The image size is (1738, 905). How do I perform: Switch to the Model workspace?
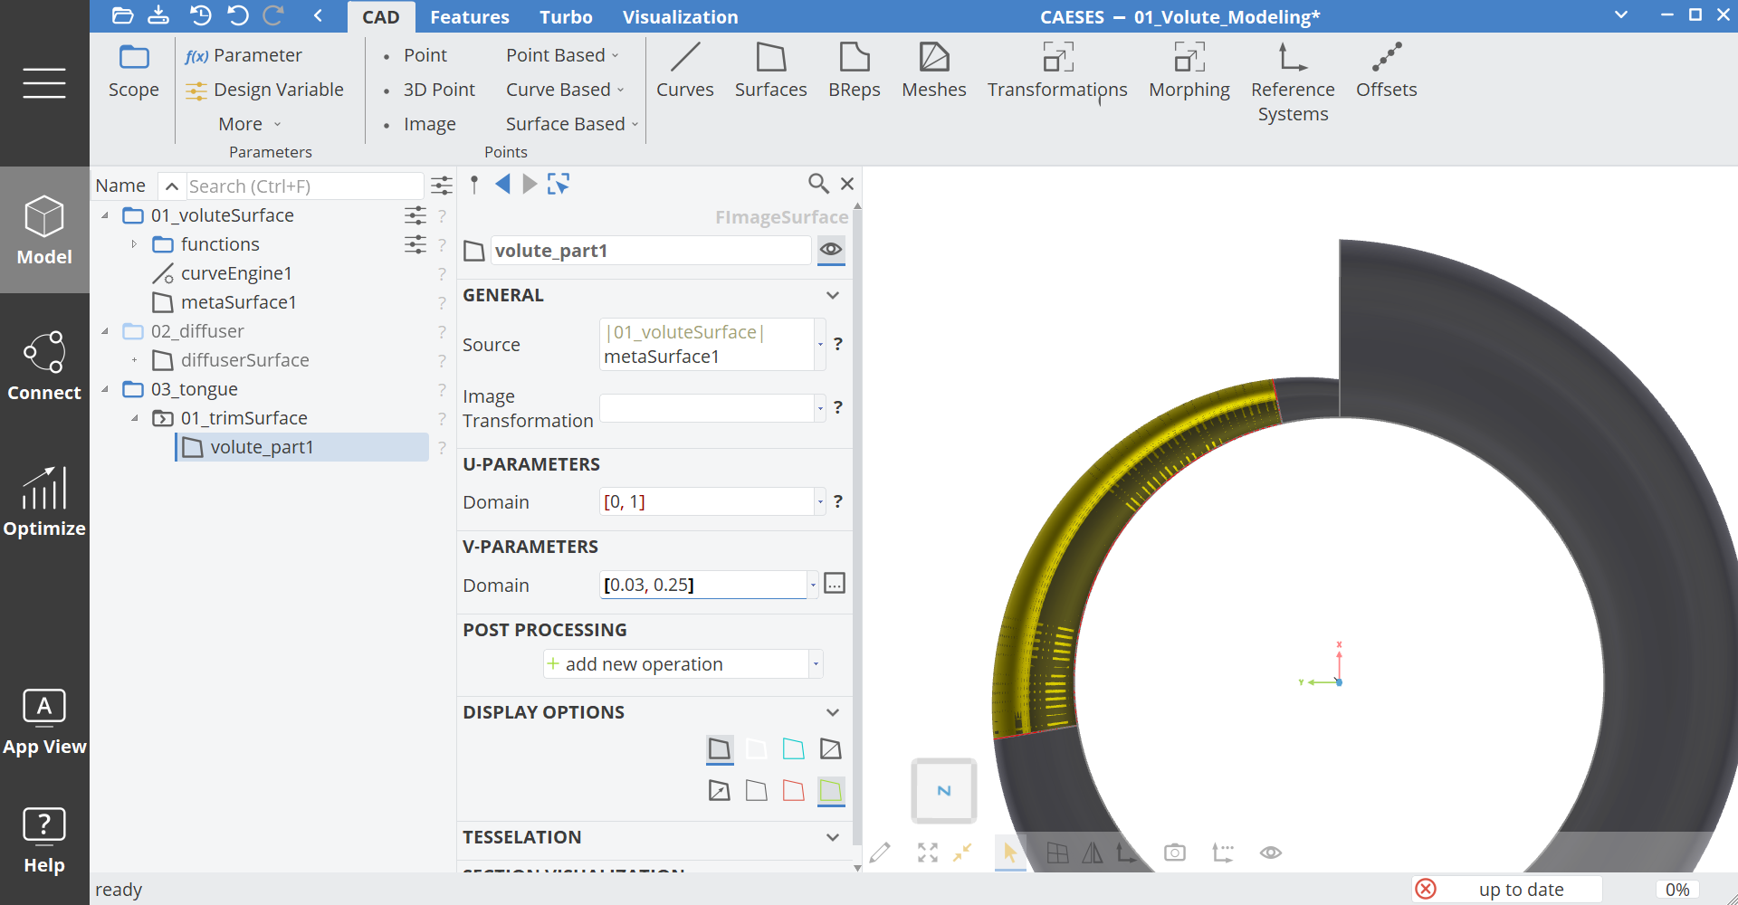[x=44, y=230]
